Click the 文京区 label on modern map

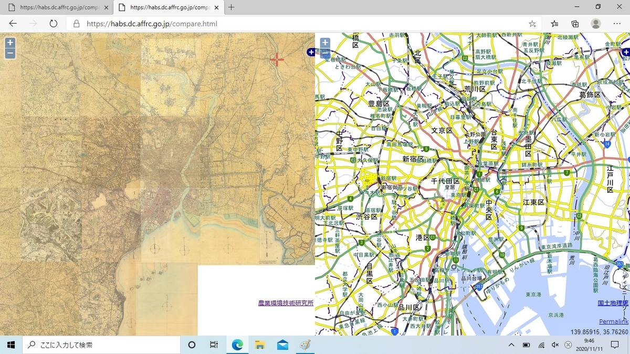point(442,130)
